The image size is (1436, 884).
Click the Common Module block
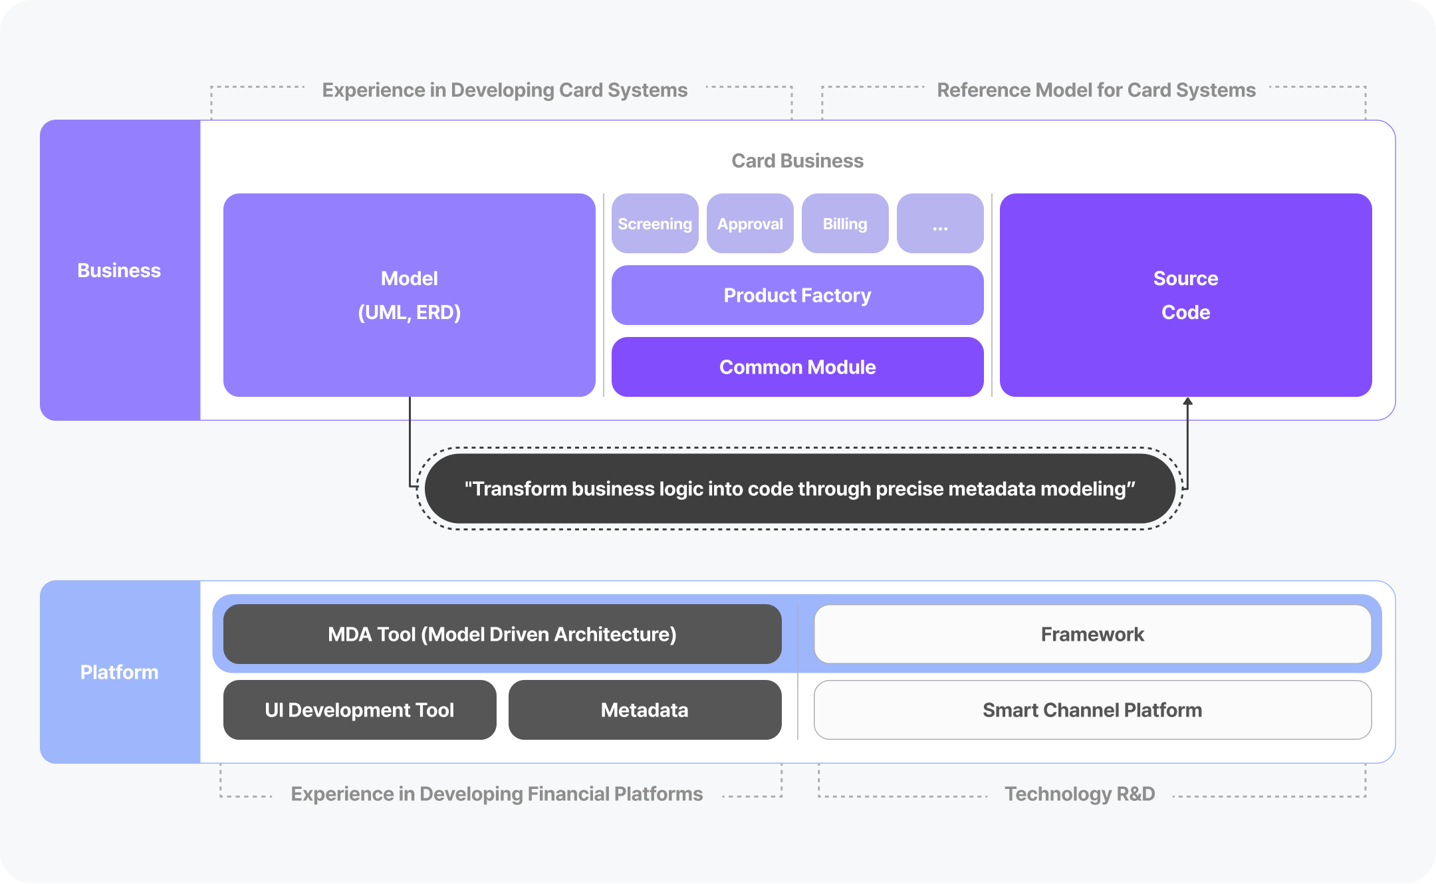pos(797,367)
